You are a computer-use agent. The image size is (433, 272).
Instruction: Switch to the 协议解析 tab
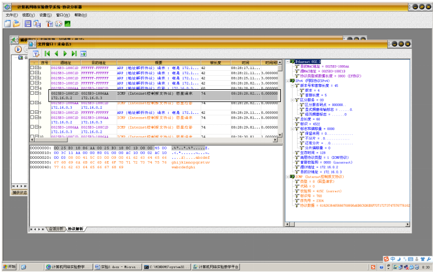tap(75, 229)
